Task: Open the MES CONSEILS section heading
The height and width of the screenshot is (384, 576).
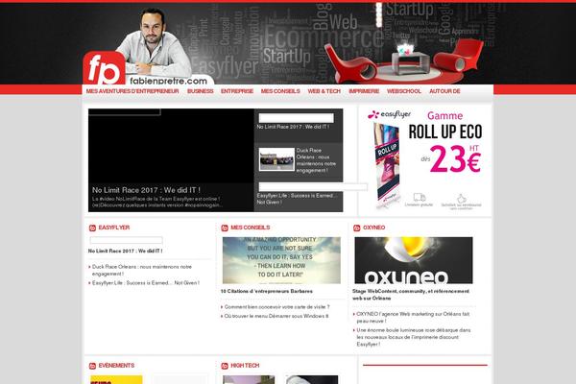Action: [251, 228]
